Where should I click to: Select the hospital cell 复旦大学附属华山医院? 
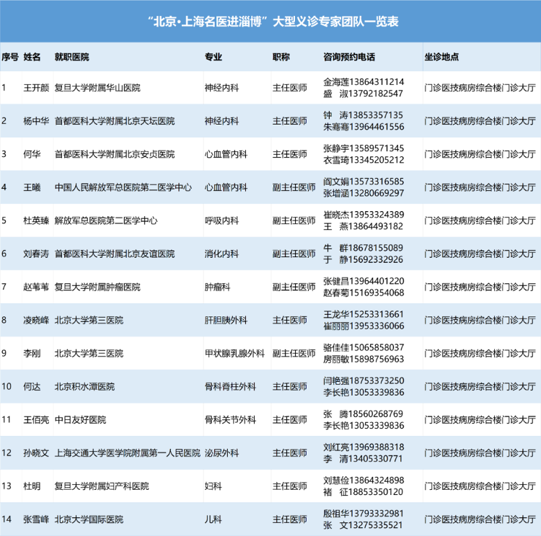coord(97,88)
